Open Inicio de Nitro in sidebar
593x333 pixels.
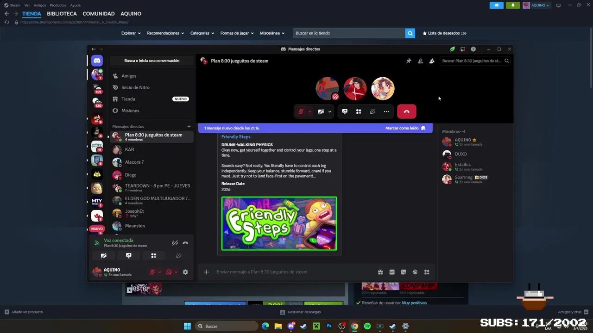[152, 87]
